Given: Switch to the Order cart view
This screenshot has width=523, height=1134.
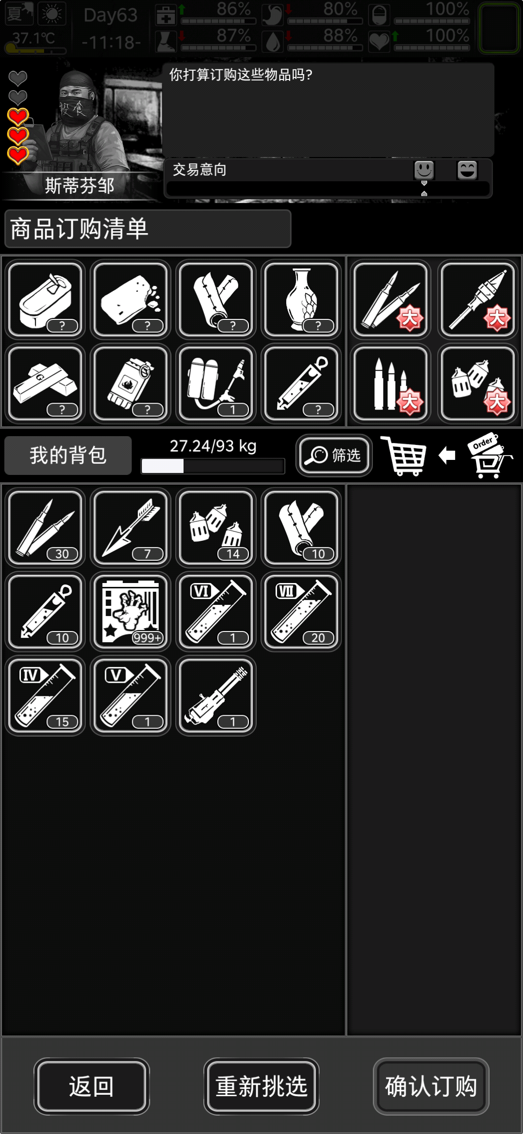Looking at the screenshot, I should (x=490, y=456).
